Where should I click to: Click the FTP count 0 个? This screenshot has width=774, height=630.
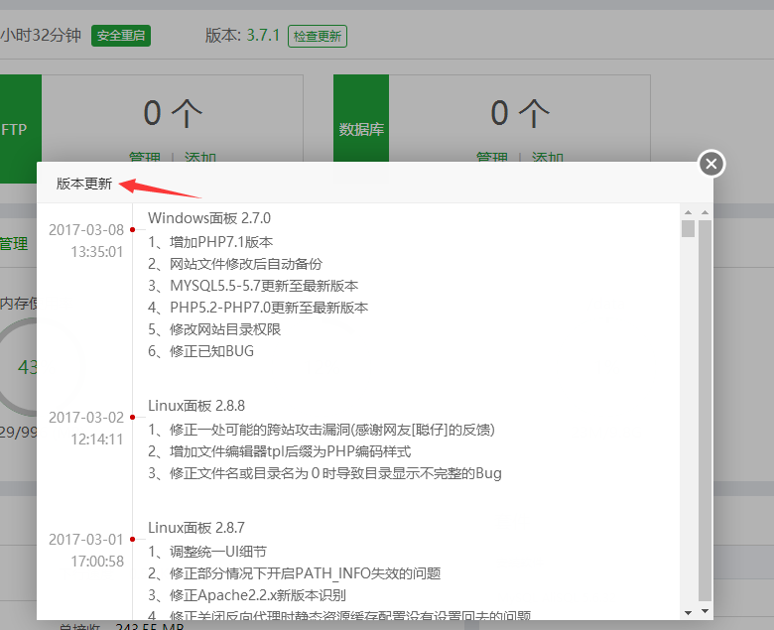173,113
